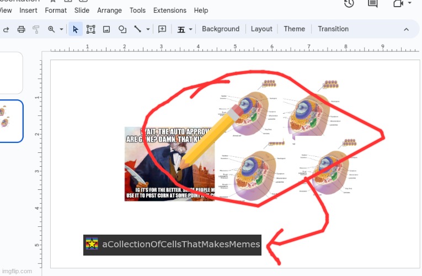Open the Arrange menu
This screenshot has width=422, height=276.
pos(109,10)
